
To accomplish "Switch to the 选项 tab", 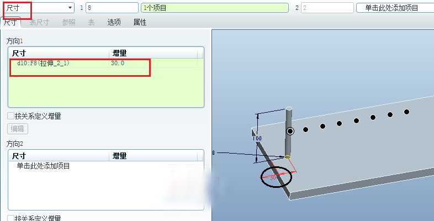I will coord(114,23).
